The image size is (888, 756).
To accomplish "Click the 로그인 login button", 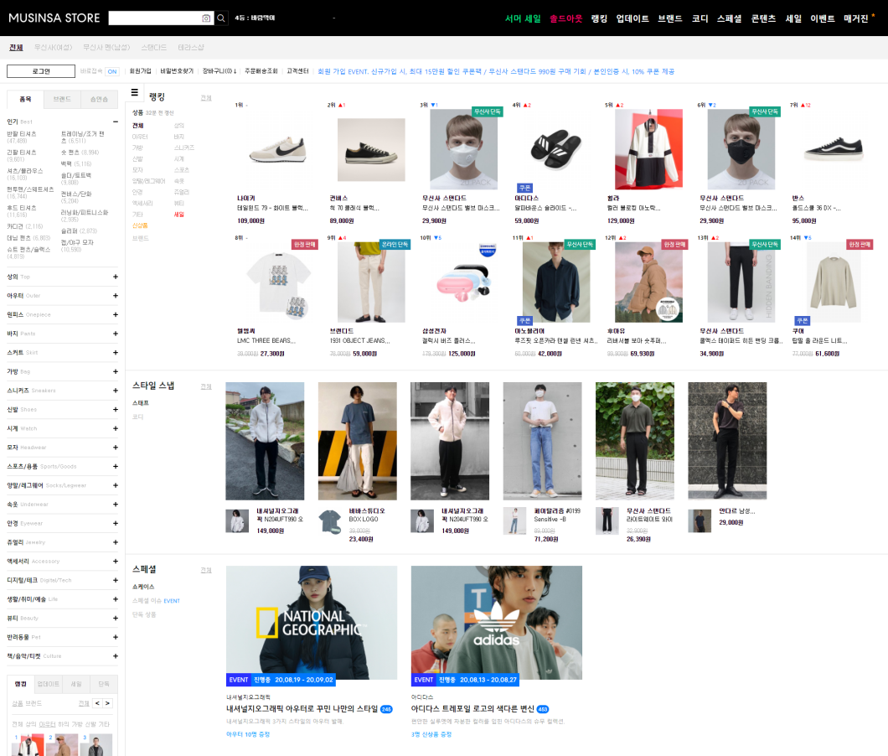I will coord(41,71).
